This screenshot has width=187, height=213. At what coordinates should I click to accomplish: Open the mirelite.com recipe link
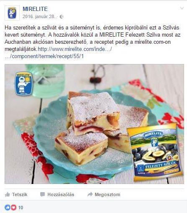pyautogui.click(x=75, y=49)
